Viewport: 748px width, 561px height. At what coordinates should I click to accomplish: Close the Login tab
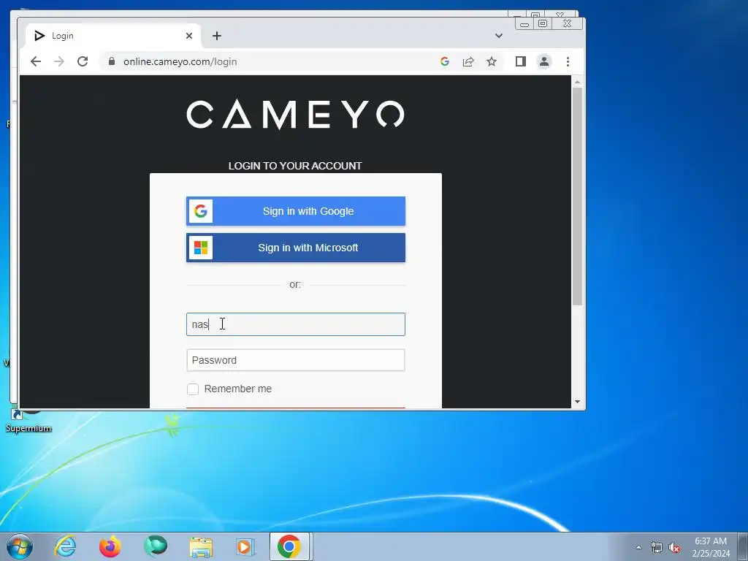tap(189, 36)
